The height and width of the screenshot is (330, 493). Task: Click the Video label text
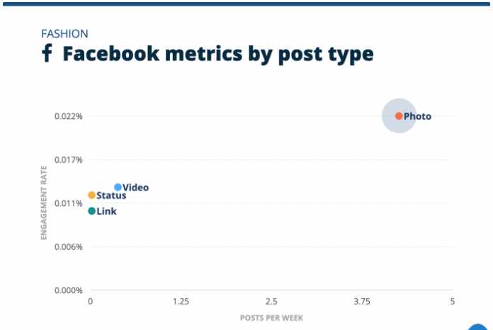click(135, 188)
